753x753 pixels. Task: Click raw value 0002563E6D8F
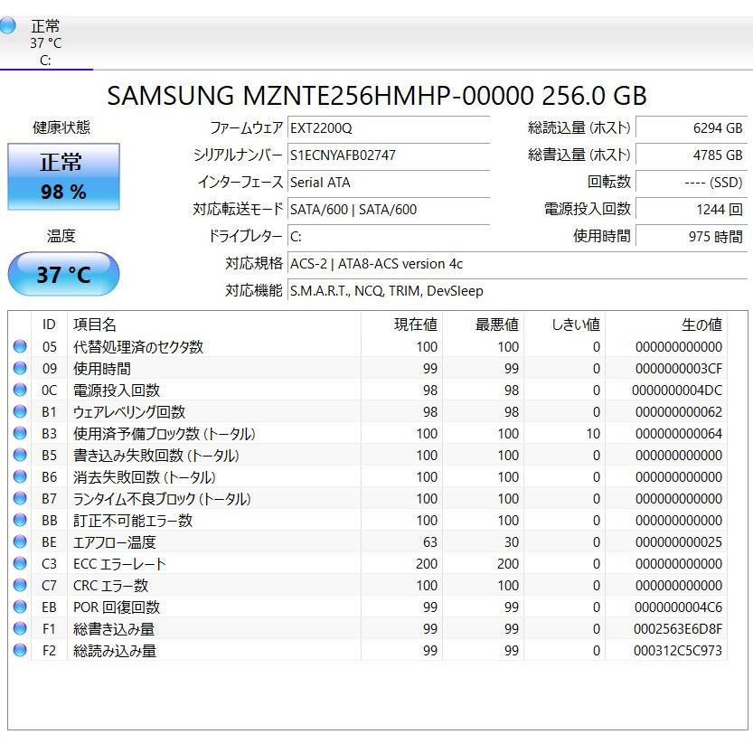point(678,629)
